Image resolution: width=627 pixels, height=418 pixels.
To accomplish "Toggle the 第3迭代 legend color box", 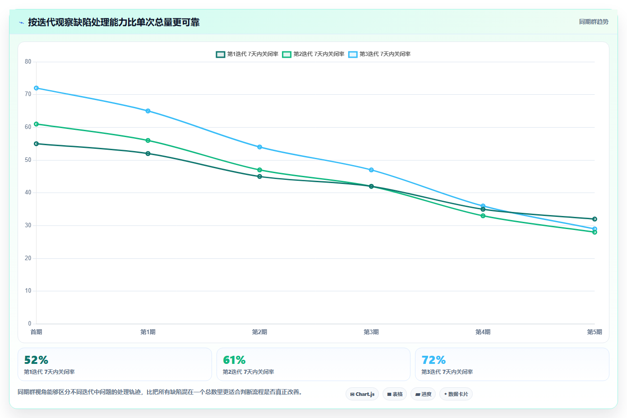I will click(353, 55).
